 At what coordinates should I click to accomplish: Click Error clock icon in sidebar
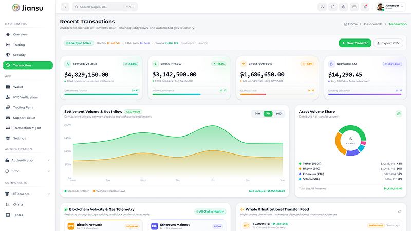tap(7, 171)
